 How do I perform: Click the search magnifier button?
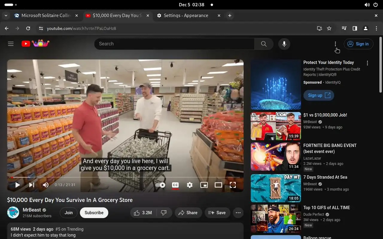pyautogui.click(x=264, y=44)
